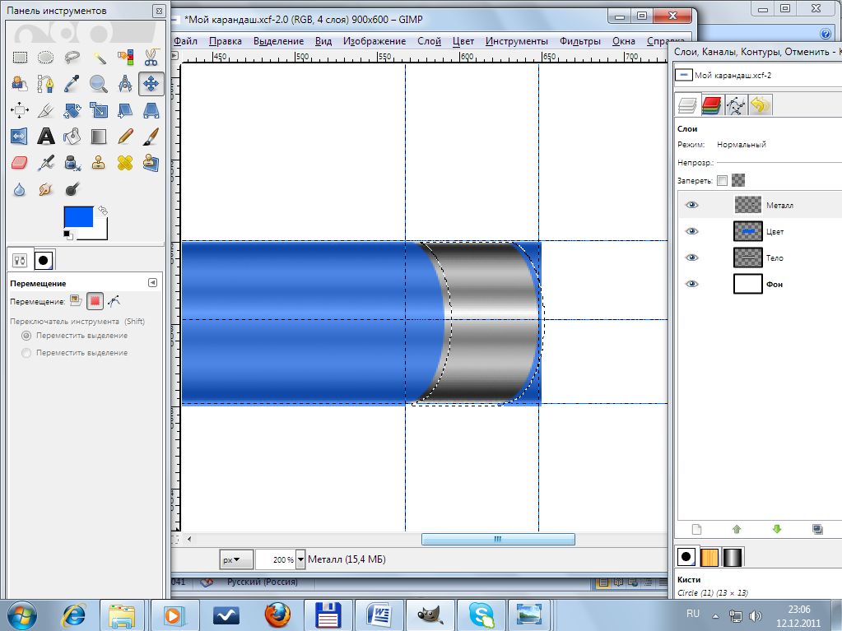Set move mode to selection (red square)
The image size is (842, 631).
pyautogui.click(x=95, y=301)
